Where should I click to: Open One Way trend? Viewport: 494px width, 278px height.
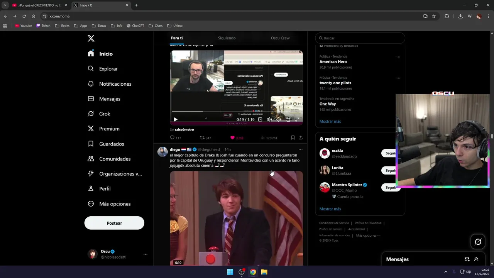coord(328,104)
